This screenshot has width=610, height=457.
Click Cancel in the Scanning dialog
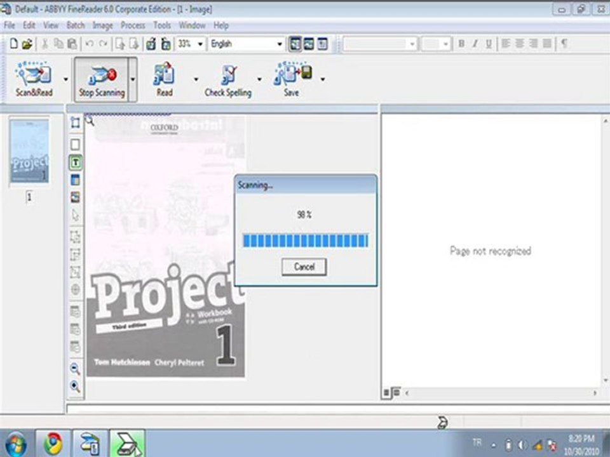304,267
